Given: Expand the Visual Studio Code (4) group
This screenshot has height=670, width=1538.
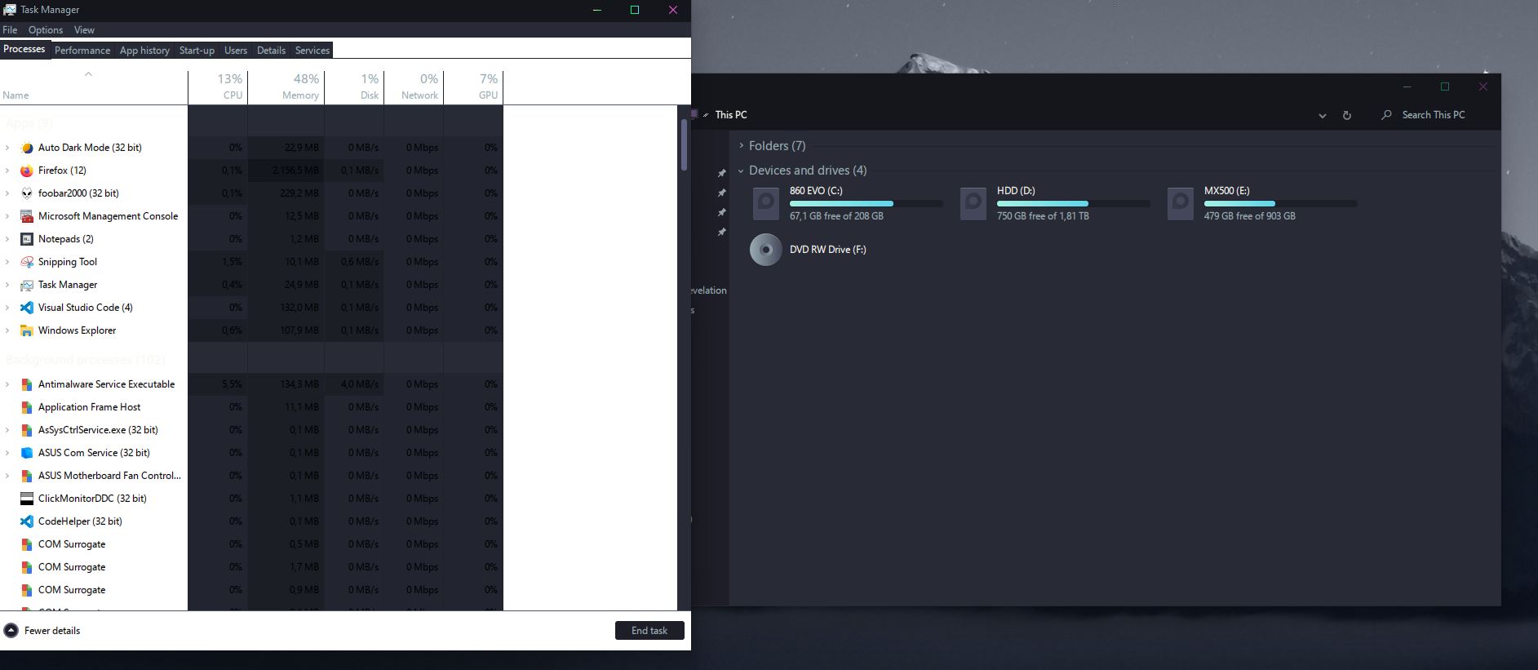Looking at the screenshot, I should click(7, 308).
